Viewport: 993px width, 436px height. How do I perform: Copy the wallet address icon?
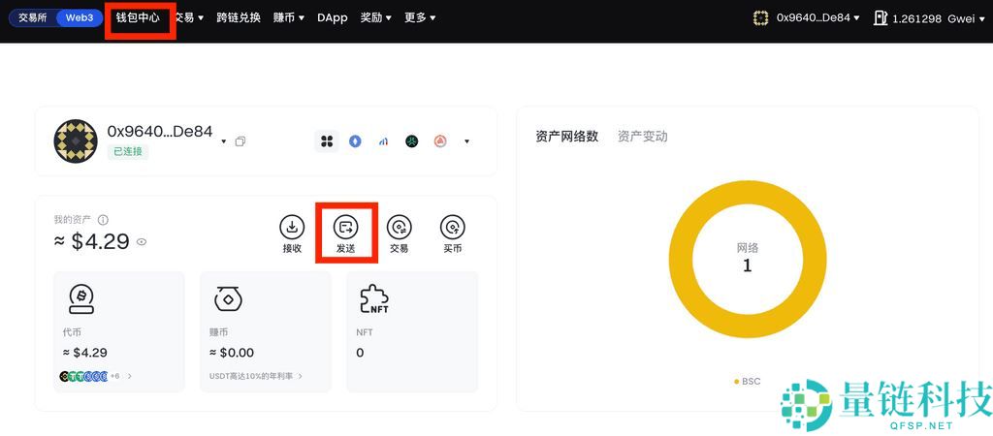pos(240,141)
